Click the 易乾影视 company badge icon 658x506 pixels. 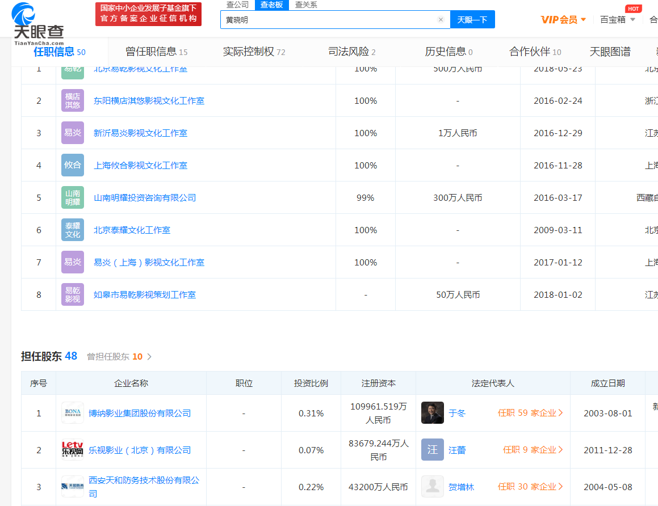click(73, 294)
